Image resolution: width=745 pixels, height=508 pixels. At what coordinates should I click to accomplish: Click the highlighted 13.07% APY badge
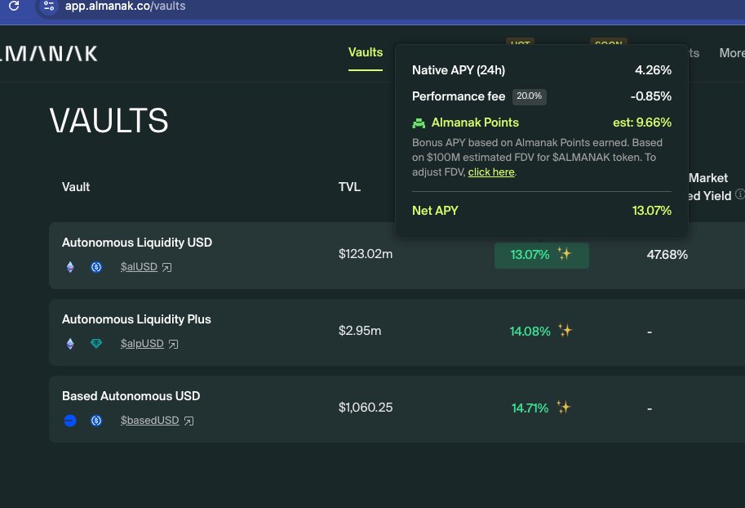tap(542, 256)
